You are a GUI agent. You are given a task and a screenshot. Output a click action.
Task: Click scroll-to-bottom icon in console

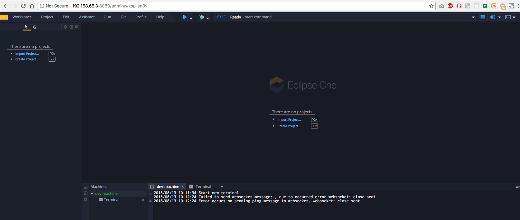150,201
